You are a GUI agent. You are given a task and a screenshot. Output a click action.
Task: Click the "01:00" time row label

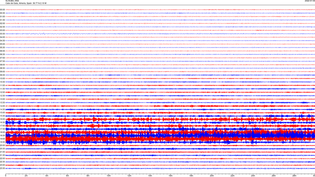[2, 17]
